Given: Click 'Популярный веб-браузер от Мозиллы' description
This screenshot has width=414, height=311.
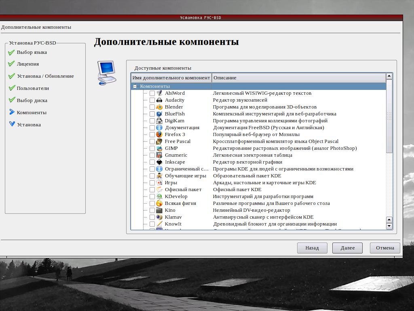Looking at the screenshot, I should pyautogui.click(x=256, y=134).
